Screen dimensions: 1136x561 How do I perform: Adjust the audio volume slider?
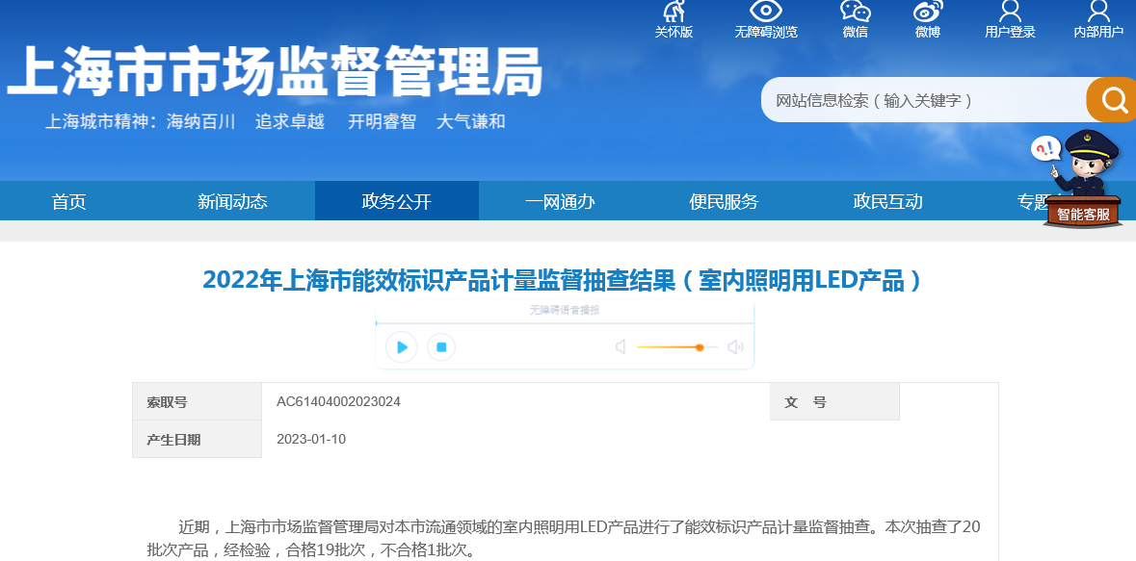(x=699, y=346)
